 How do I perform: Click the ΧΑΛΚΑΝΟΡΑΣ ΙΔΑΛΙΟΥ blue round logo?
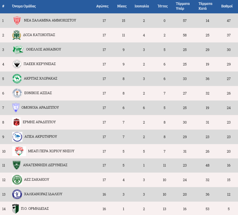pyautogui.click(x=17, y=194)
